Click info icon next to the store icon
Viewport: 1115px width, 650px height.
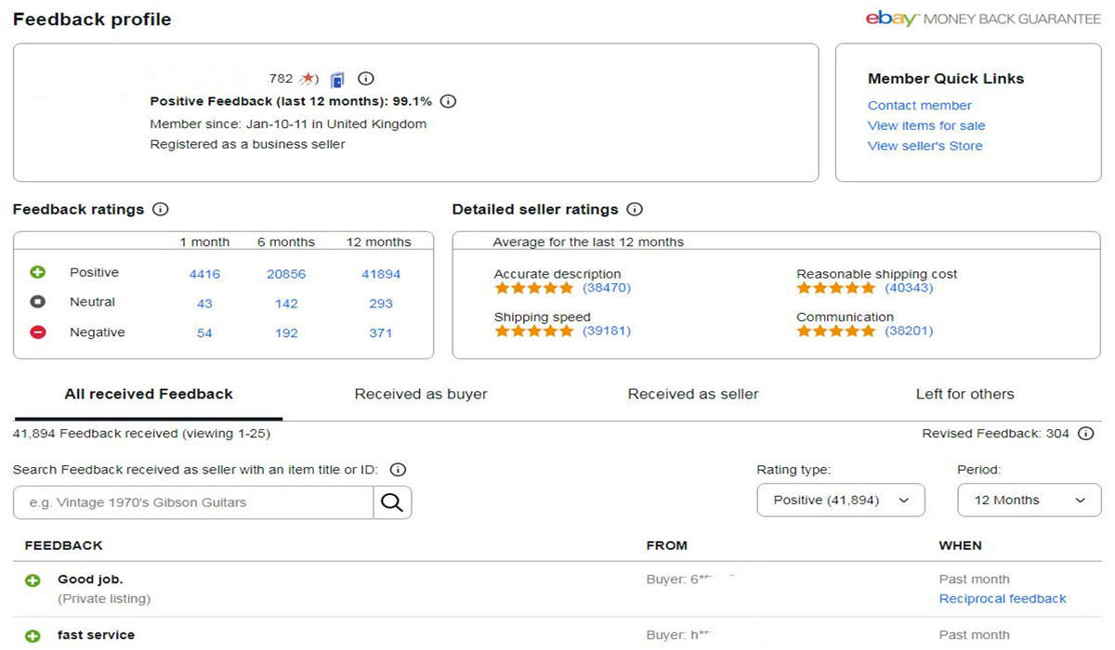point(366,79)
